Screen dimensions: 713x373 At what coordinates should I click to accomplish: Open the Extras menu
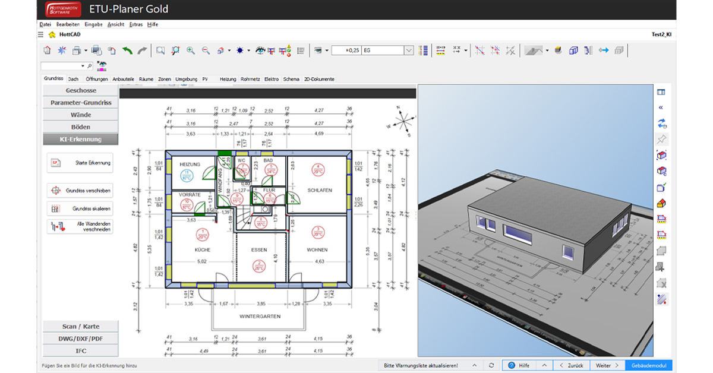136,24
